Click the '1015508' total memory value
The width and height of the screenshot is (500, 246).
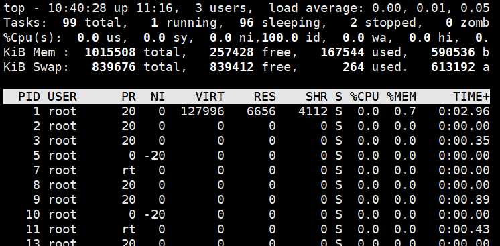point(111,52)
